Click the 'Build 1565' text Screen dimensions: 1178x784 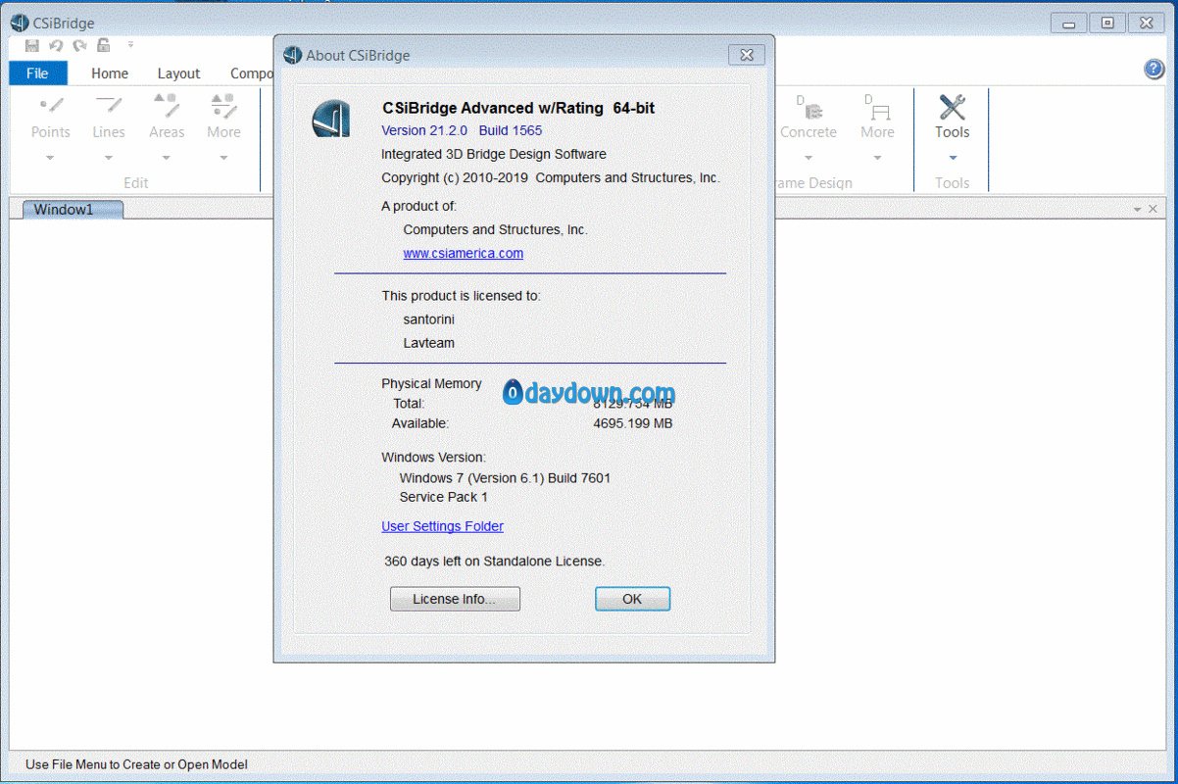511,130
